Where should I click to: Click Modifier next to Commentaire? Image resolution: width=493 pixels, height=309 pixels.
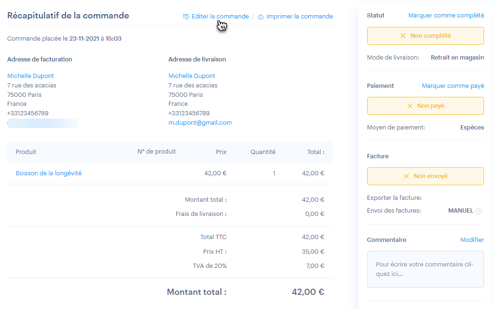[472, 240]
